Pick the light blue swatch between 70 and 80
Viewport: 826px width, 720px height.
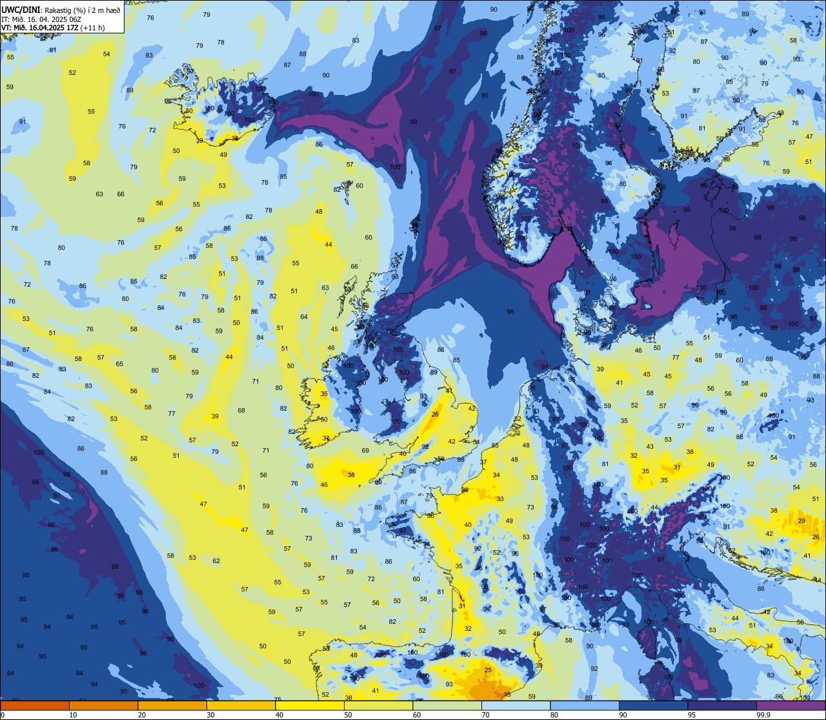pos(516,705)
